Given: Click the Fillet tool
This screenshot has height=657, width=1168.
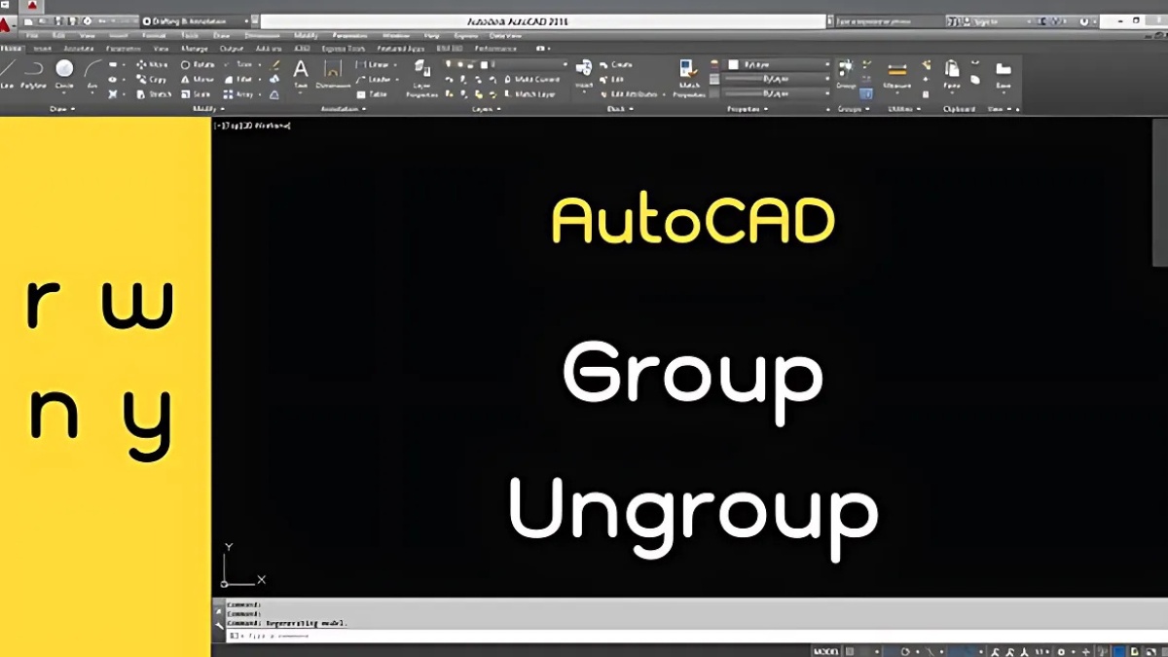Looking at the screenshot, I should [x=239, y=79].
